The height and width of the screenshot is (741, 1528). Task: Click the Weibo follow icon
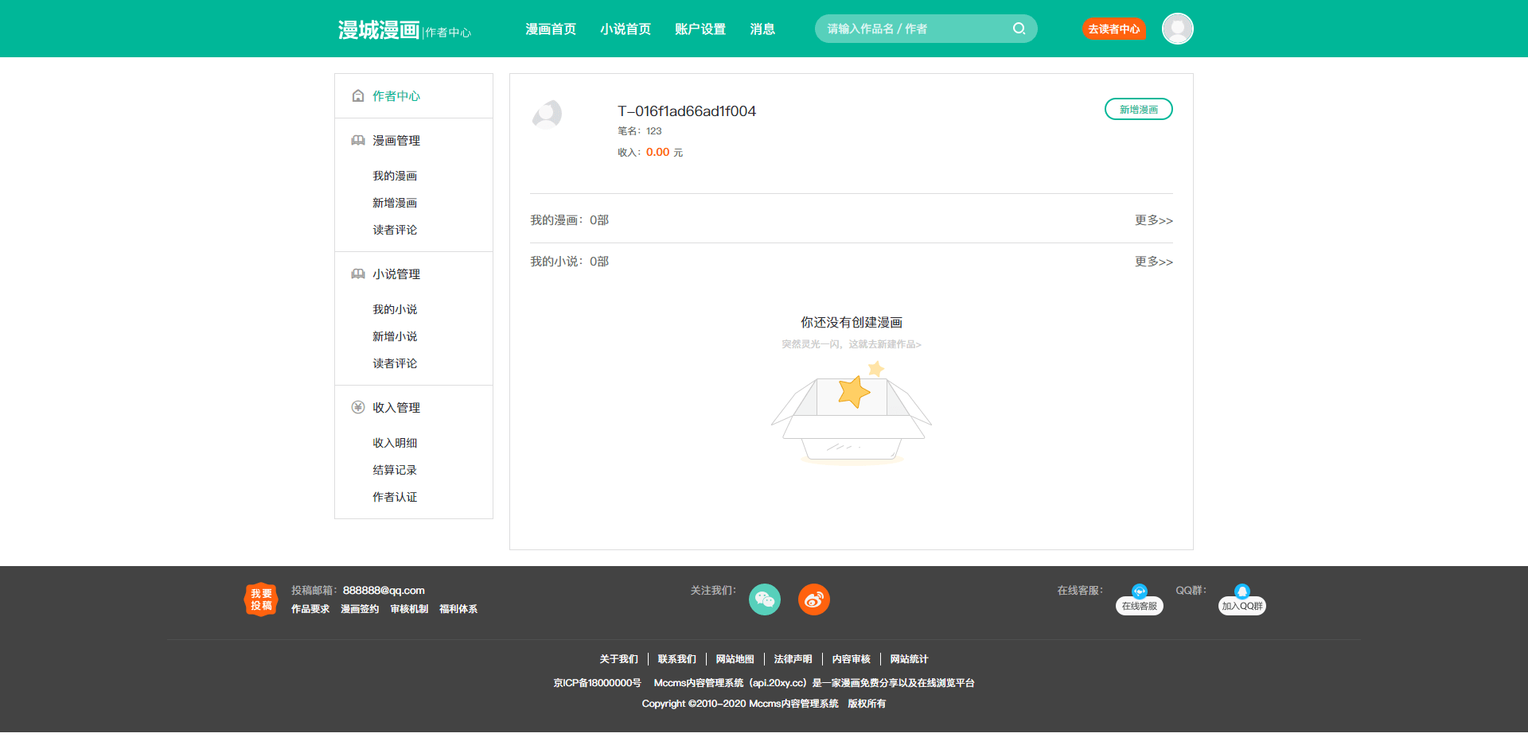[813, 599]
